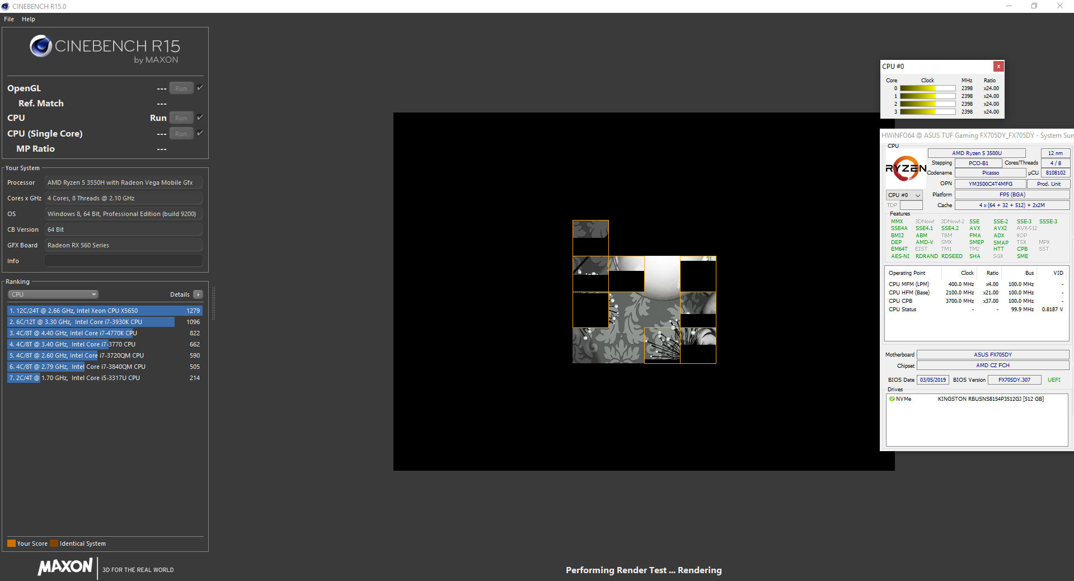The height and width of the screenshot is (581, 1074).
Task: Click Core 0 clock bar in CPU #0 window
Action: (x=927, y=88)
